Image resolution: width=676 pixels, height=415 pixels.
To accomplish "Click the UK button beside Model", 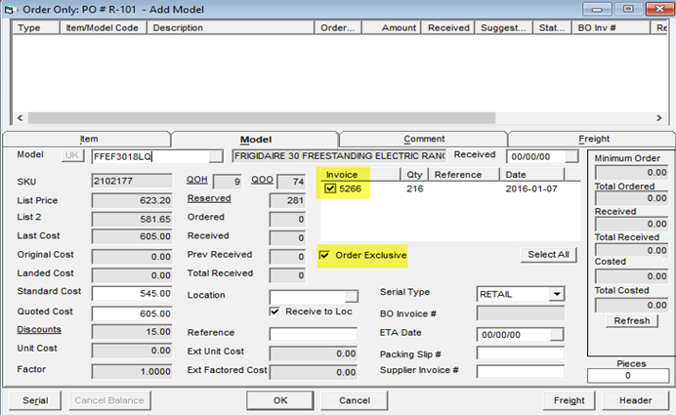I will (72, 155).
